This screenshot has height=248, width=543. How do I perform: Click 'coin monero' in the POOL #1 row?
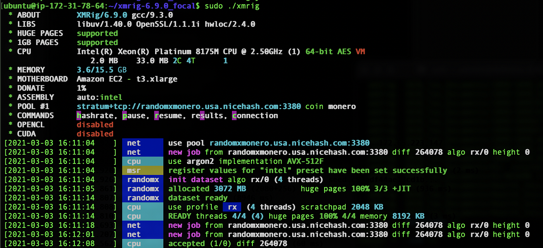click(330, 106)
